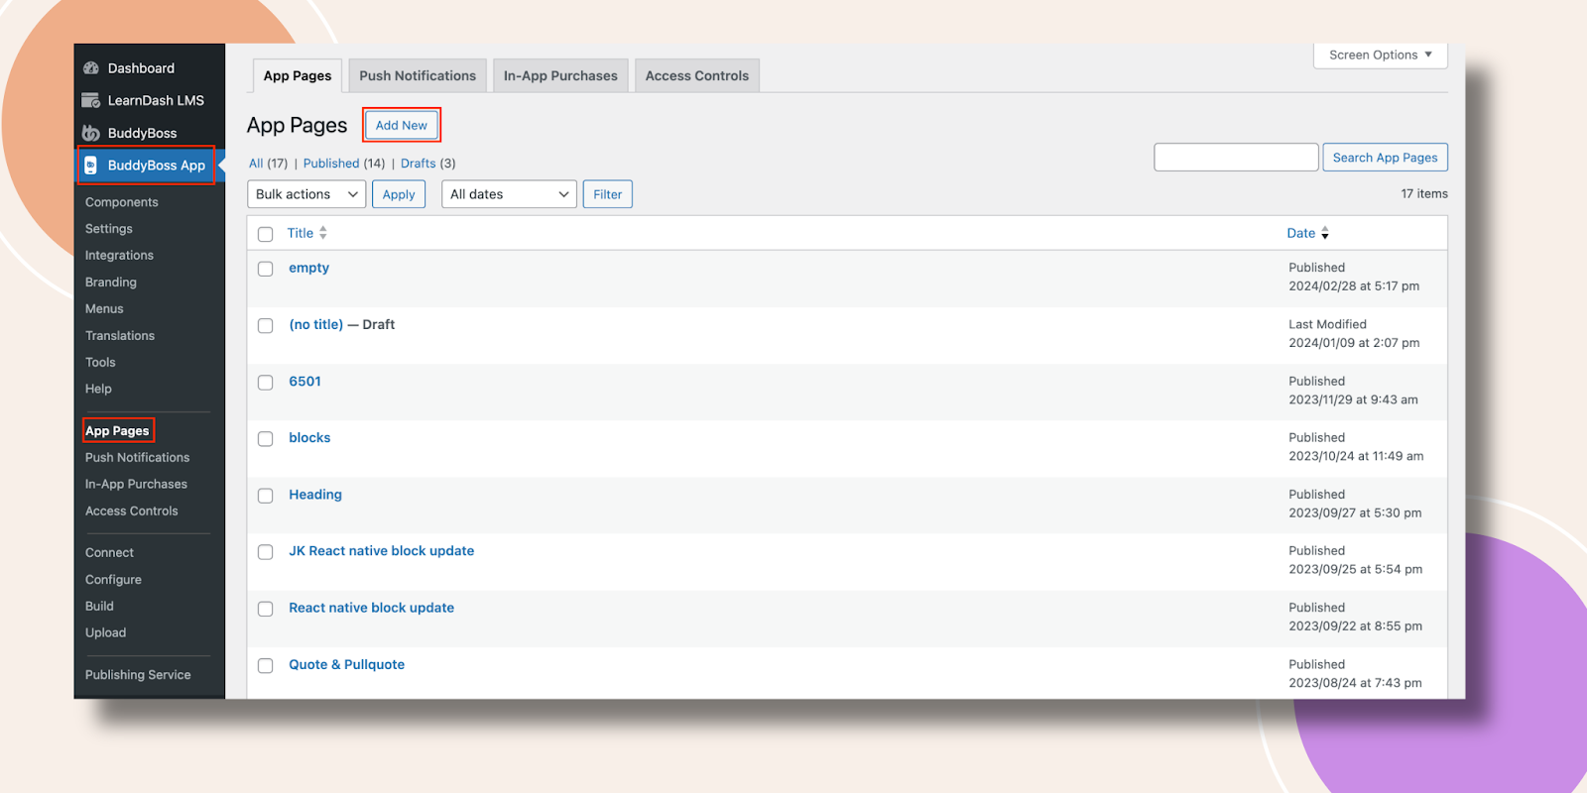Click the BuddyBoss App phone icon
The height and width of the screenshot is (793, 1587).
tap(91, 166)
